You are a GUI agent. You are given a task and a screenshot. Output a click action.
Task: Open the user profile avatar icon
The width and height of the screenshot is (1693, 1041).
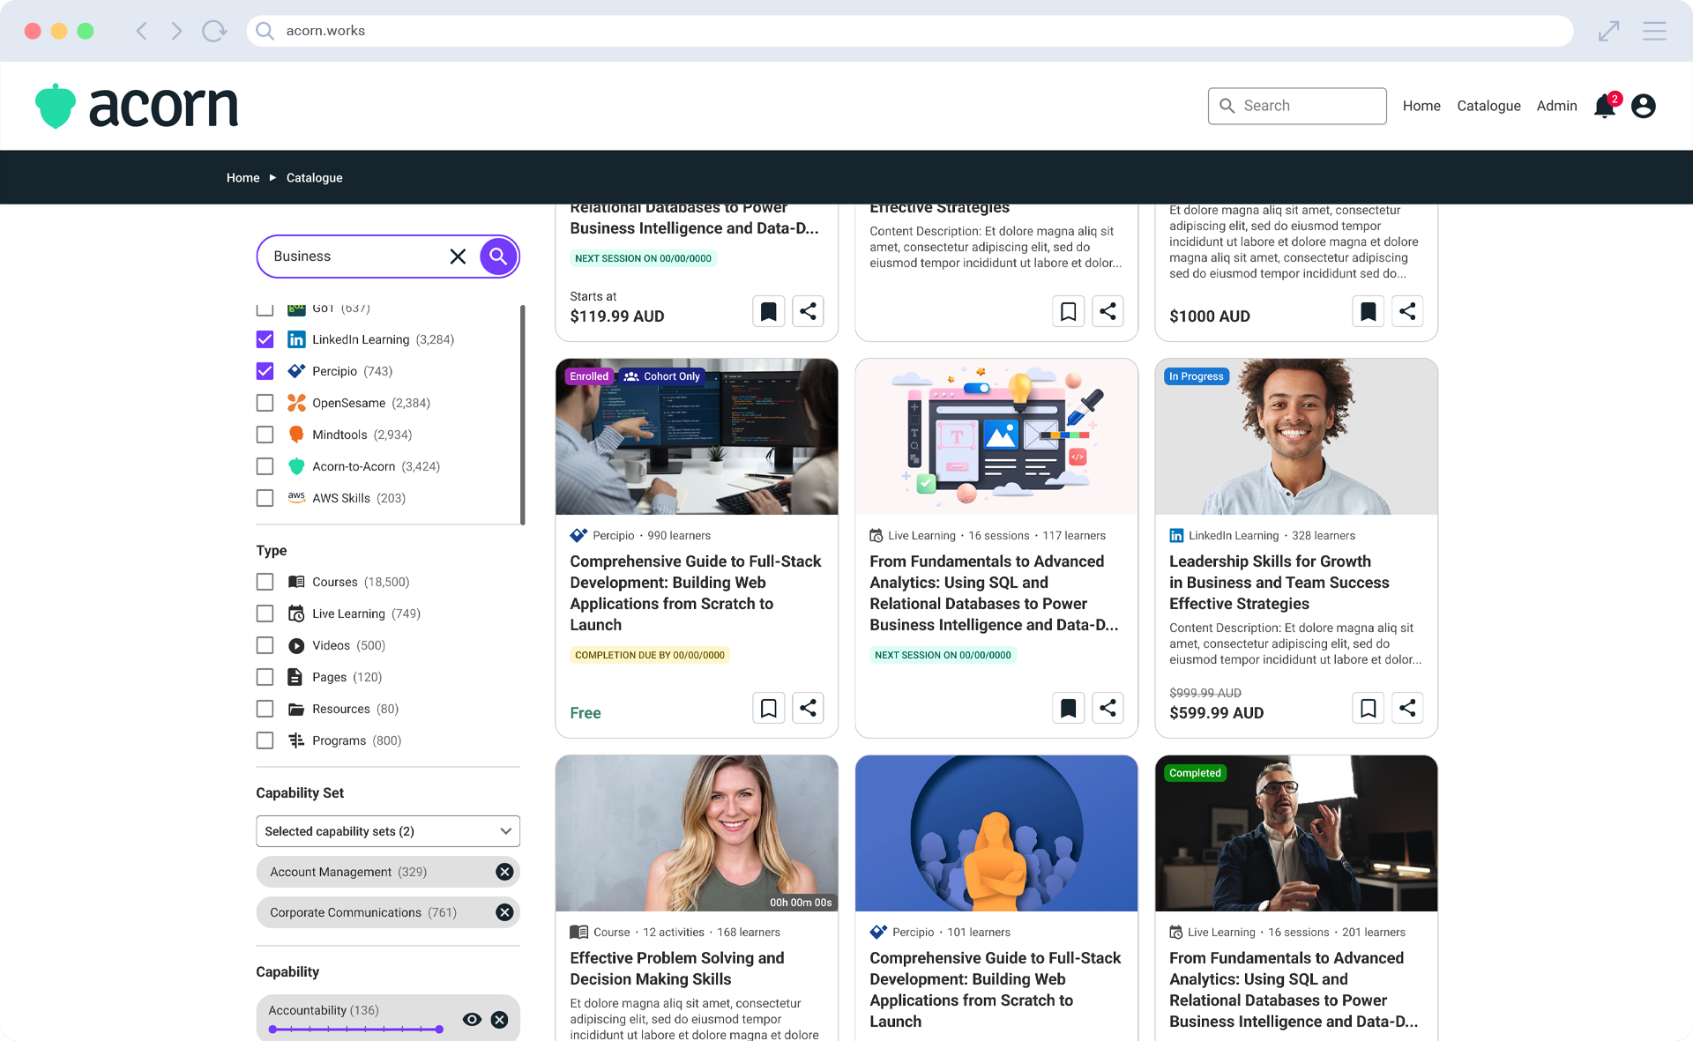[x=1643, y=107]
